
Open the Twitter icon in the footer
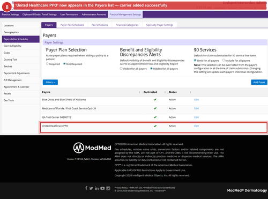click(x=91, y=188)
